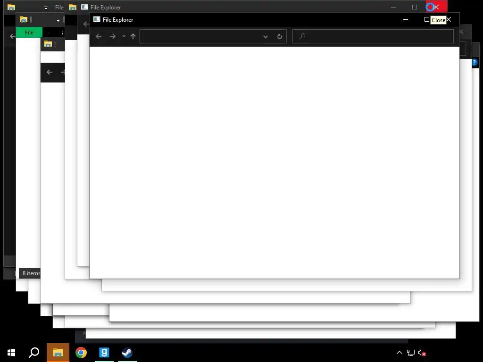Click the dimmed File Explorer title bar window icon
483x362 pixels.
point(84,7)
